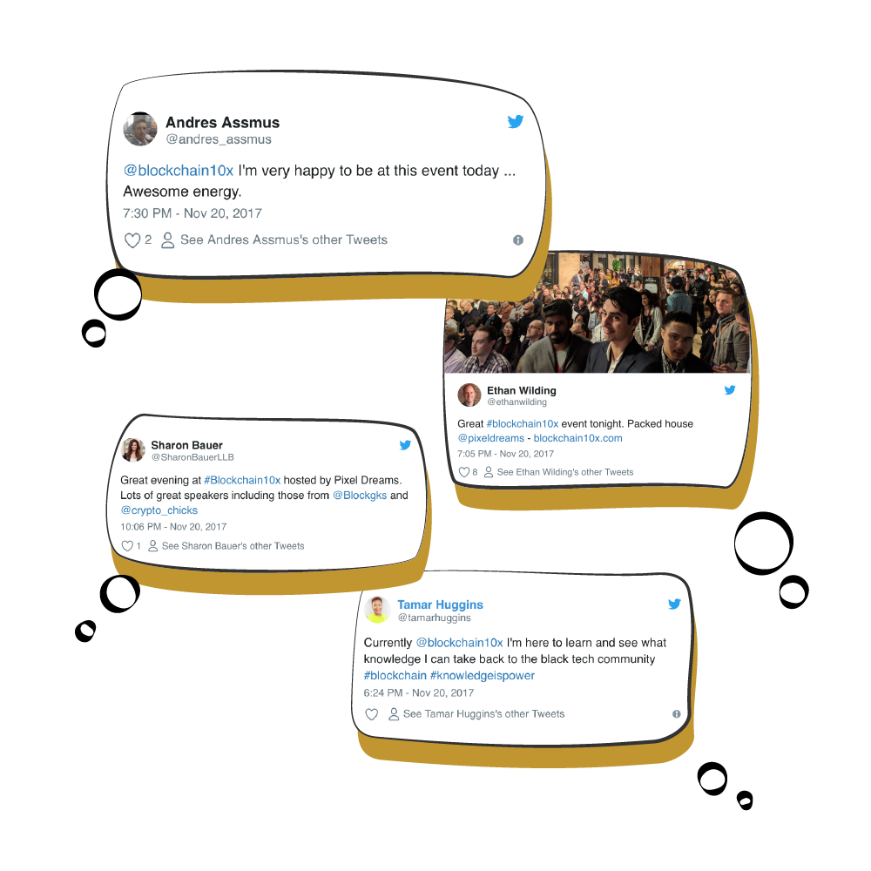Like Andres Assmus's tweet with heart icon
871x871 pixels.
click(x=132, y=240)
